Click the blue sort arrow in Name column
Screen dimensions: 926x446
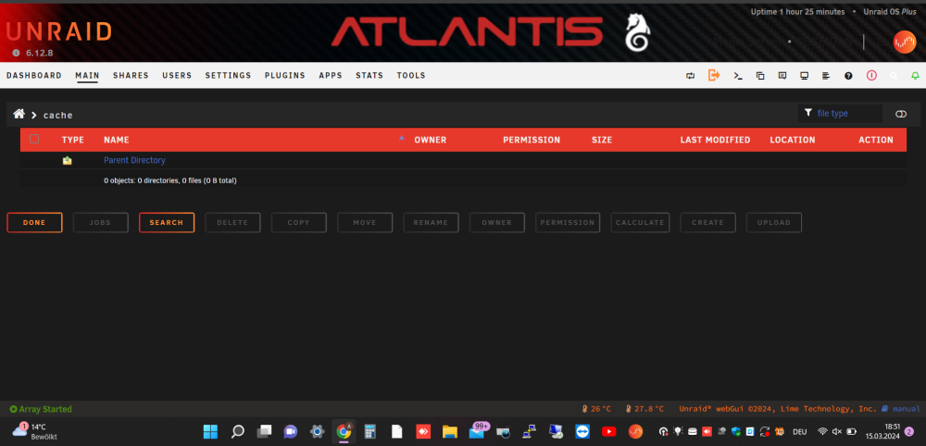click(x=402, y=138)
